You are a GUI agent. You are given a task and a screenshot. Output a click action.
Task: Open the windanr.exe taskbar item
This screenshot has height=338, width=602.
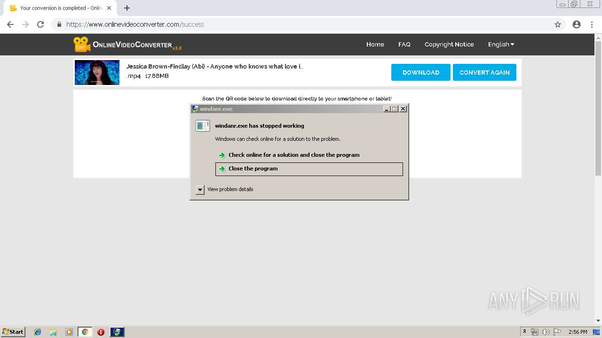point(117,332)
